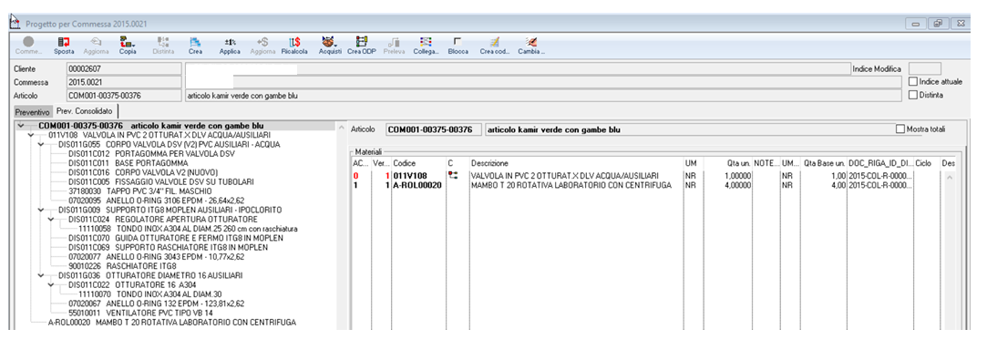Open the Acquisti toolbar icon
987x350 pixels.
coord(329,42)
